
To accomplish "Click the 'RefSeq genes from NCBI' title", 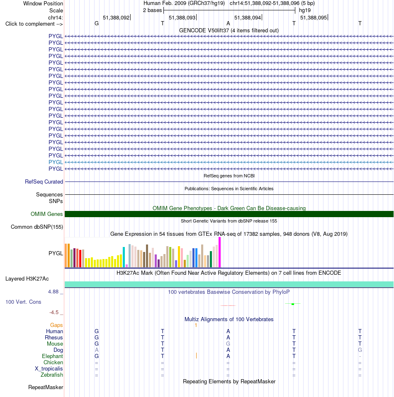I will pos(229,176).
